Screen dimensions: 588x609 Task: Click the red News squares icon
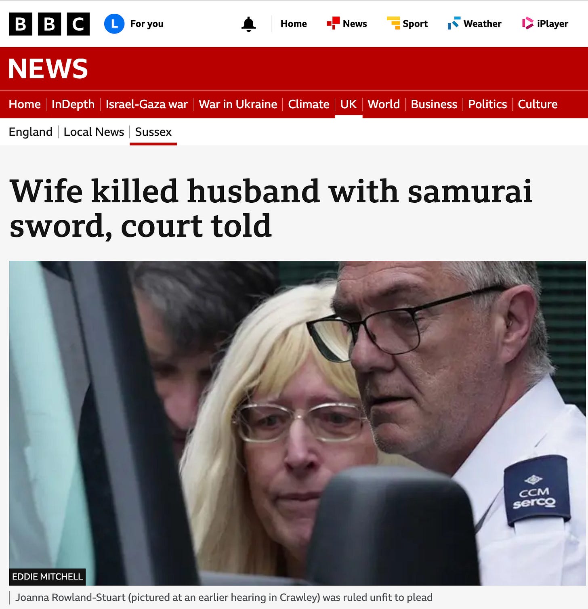(333, 23)
